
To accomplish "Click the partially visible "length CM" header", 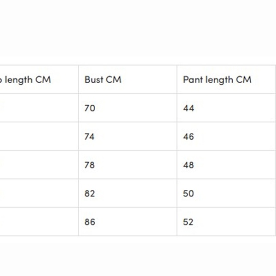I will point(28,80).
